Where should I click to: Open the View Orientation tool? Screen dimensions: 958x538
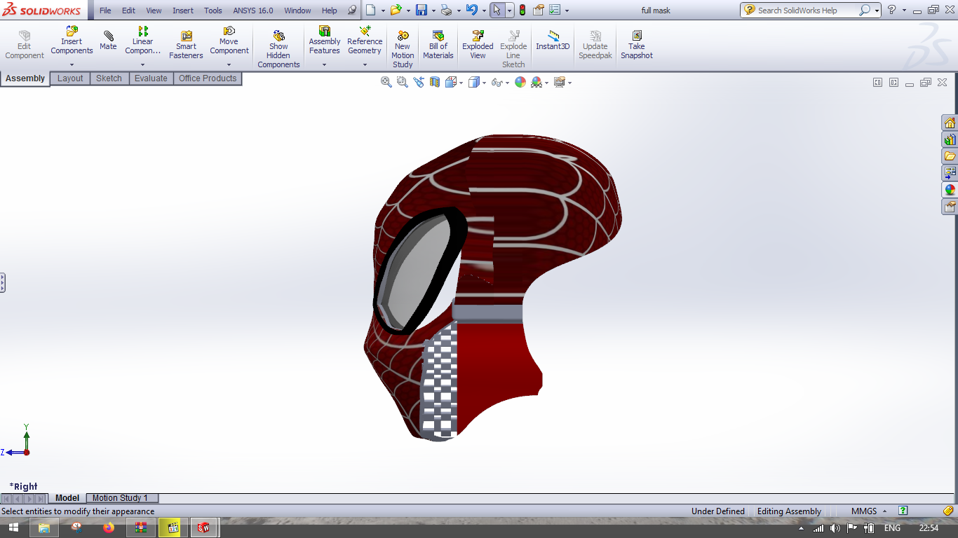point(451,82)
